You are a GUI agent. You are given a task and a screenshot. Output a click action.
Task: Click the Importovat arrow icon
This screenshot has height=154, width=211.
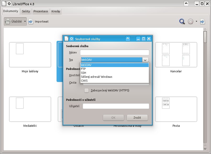pyautogui.click(x=31, y=21)
